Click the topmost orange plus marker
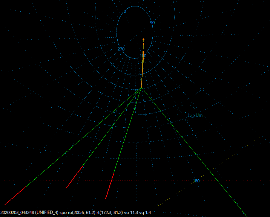The width and height of the screenshot is (270, 217). pyautogui.click(x=143, y=40)
